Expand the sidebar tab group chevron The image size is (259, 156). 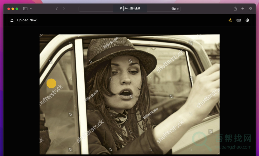pos(31,9)
